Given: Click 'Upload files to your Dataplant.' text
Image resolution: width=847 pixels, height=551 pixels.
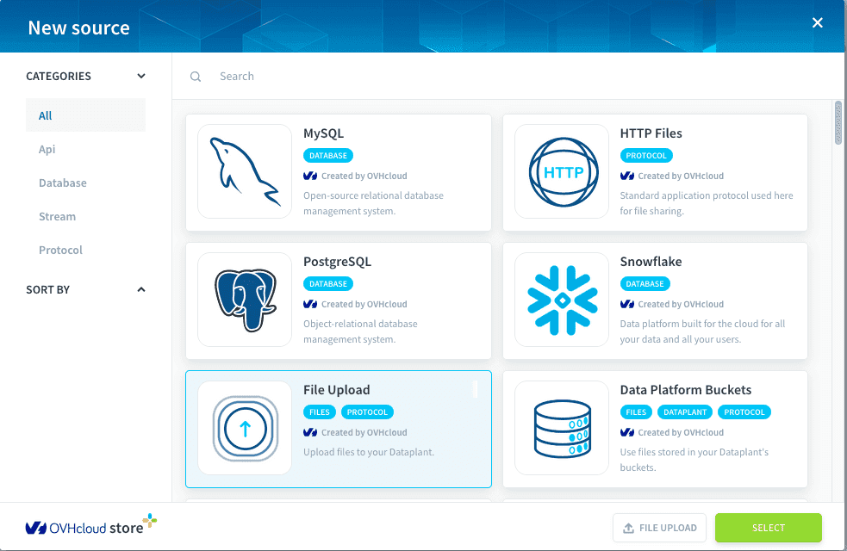Looking at the screenshot, I should pyautogui.click(x=369, y=452).
